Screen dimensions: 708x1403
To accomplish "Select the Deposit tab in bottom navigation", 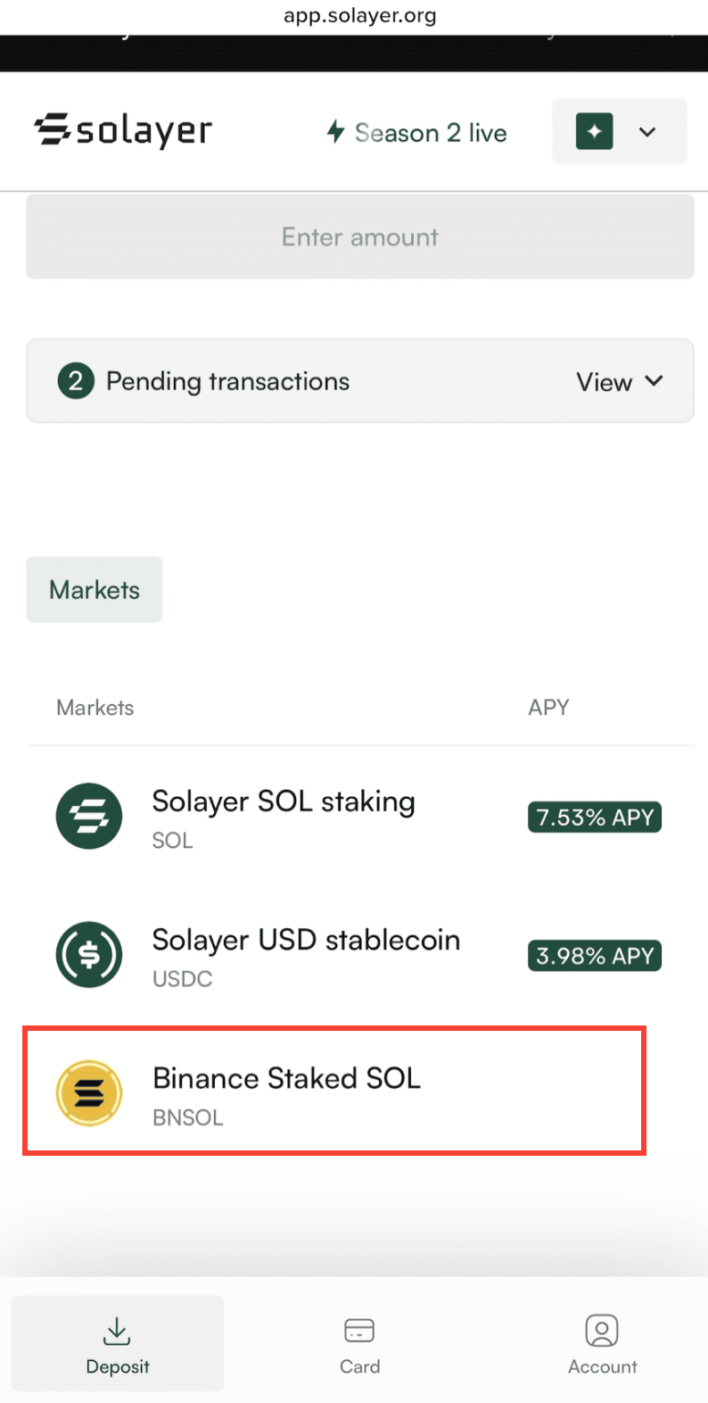I will tap(116, 1343).
